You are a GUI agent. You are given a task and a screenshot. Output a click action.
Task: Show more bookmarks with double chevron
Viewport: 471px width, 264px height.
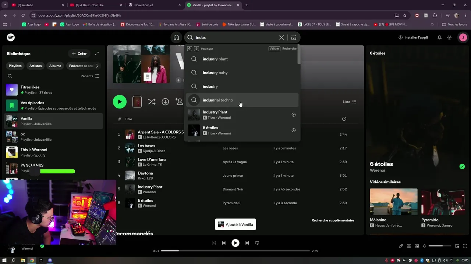pos(432,25)
